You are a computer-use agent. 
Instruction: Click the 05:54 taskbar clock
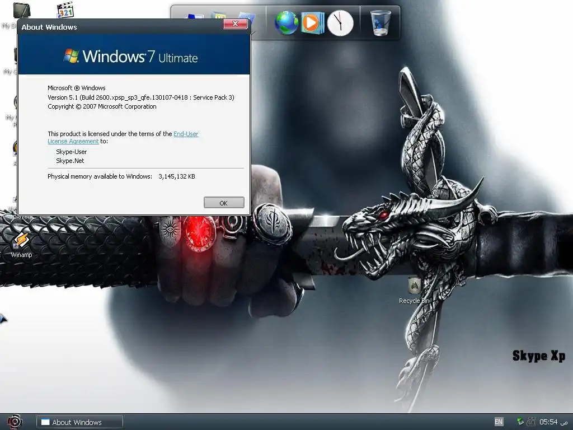(x=553, y=422)
